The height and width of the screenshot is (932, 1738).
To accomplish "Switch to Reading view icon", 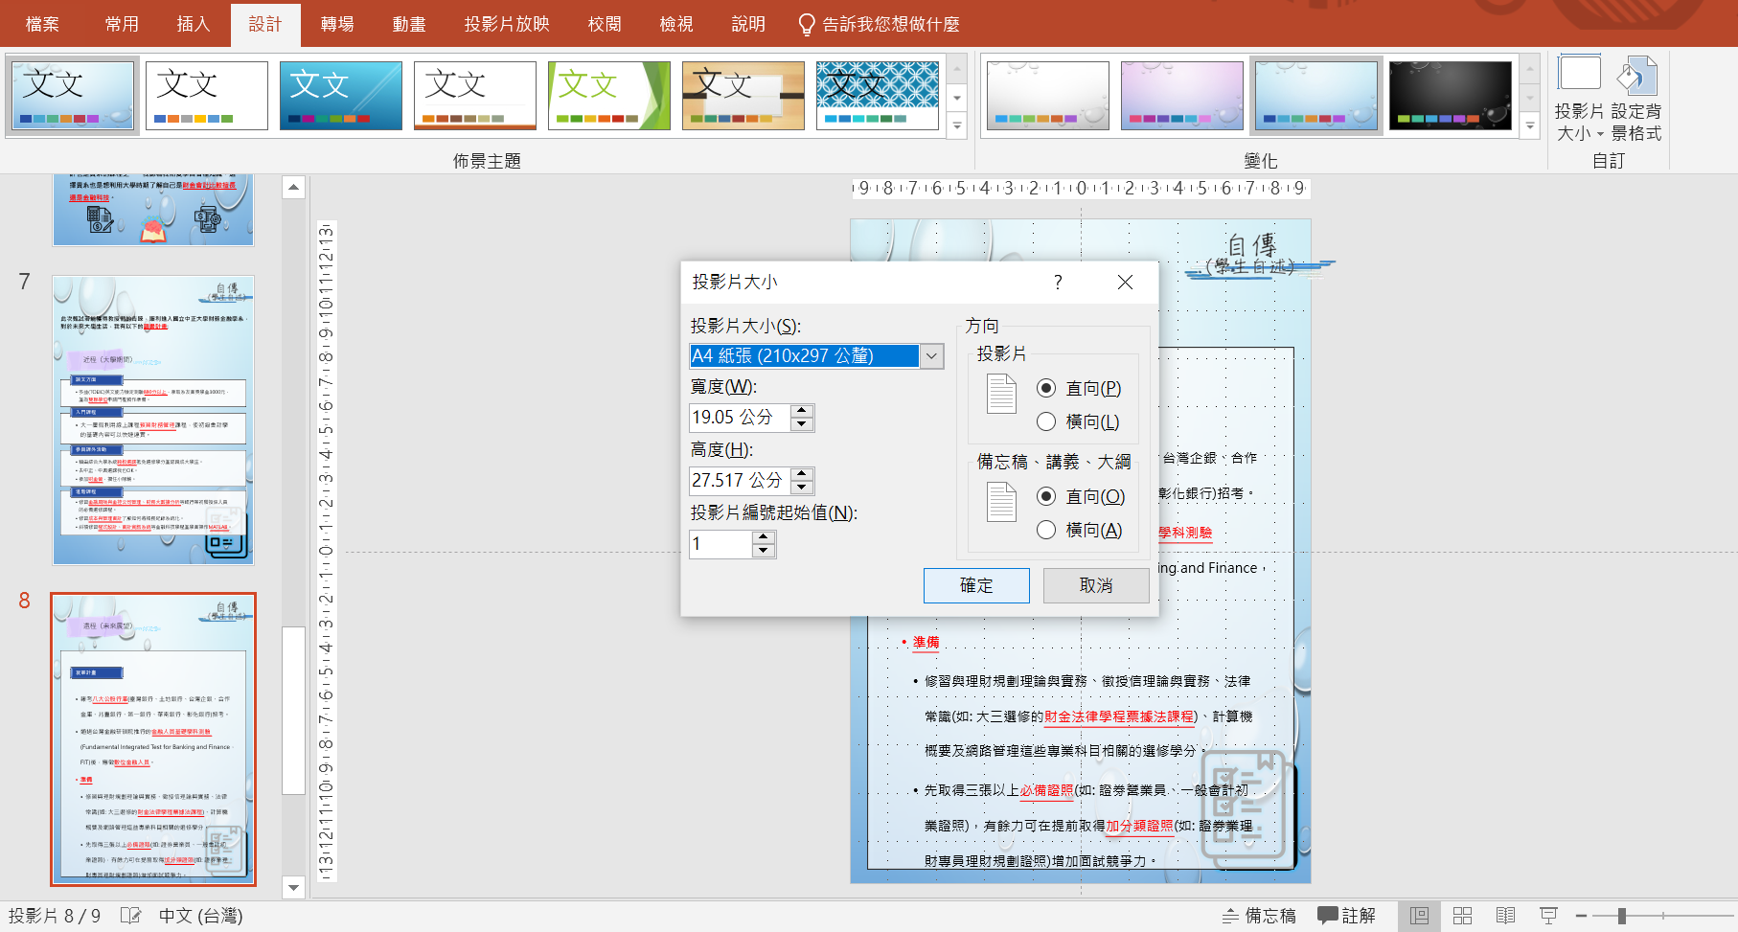I will pos(1506,916).
